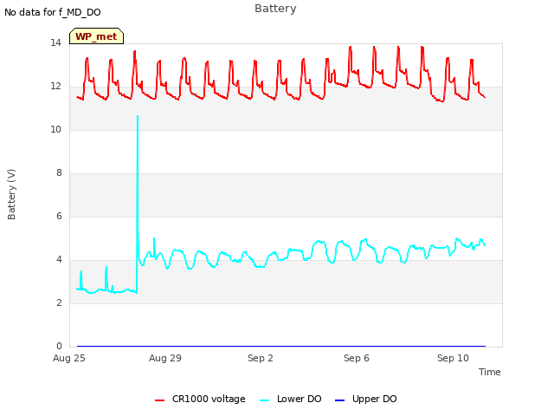
Task: Click the 14 y-axis tick label
Action: (55, 43)
